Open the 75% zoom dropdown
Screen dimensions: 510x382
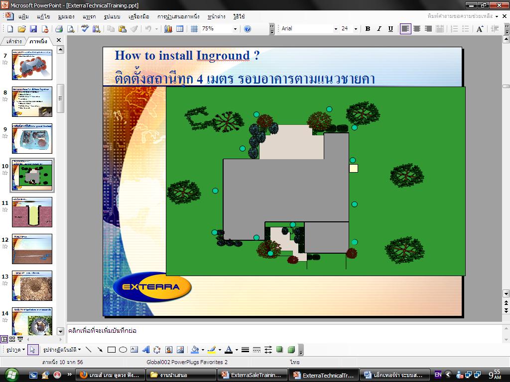[x=235, y=29]
